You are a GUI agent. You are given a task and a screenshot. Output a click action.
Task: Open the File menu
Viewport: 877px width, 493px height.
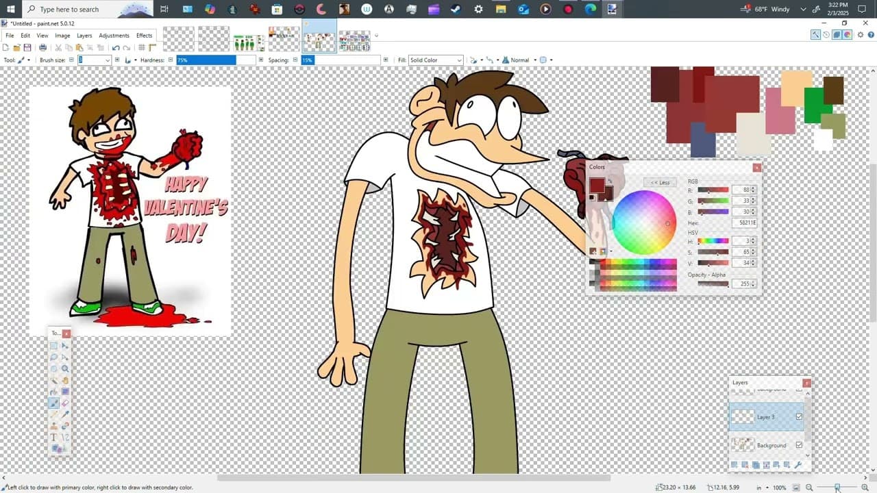coord(10,36)
